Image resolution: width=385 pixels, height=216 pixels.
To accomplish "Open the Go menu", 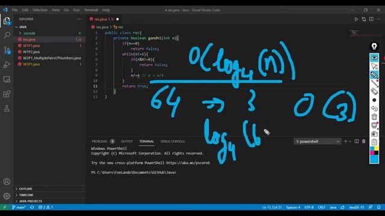I will tap(67, 10).
